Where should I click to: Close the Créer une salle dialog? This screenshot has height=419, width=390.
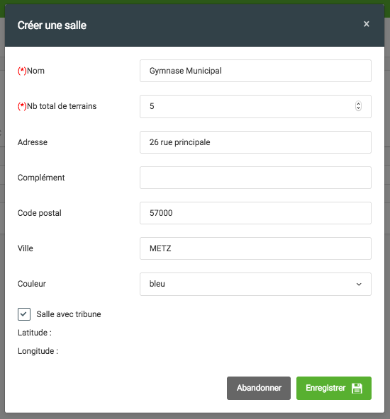(366, 24)
